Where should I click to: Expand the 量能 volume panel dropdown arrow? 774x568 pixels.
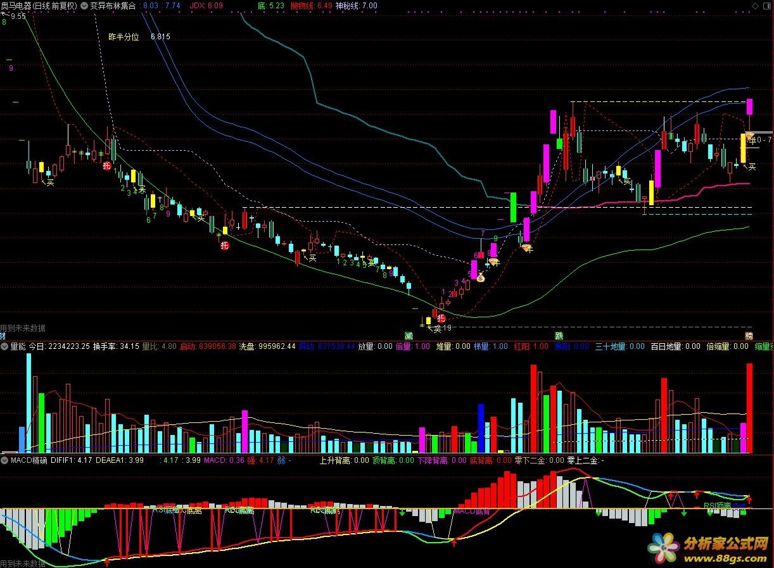pos(5,346)
